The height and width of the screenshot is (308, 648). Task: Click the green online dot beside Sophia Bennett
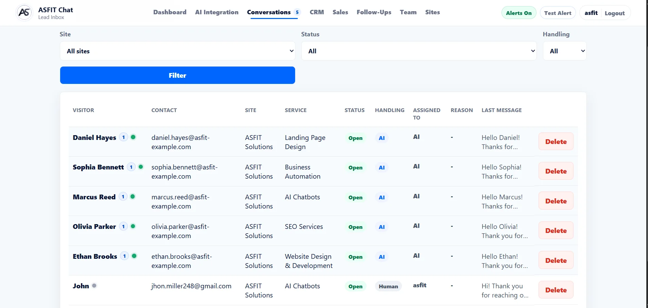[x=141, y=167]
